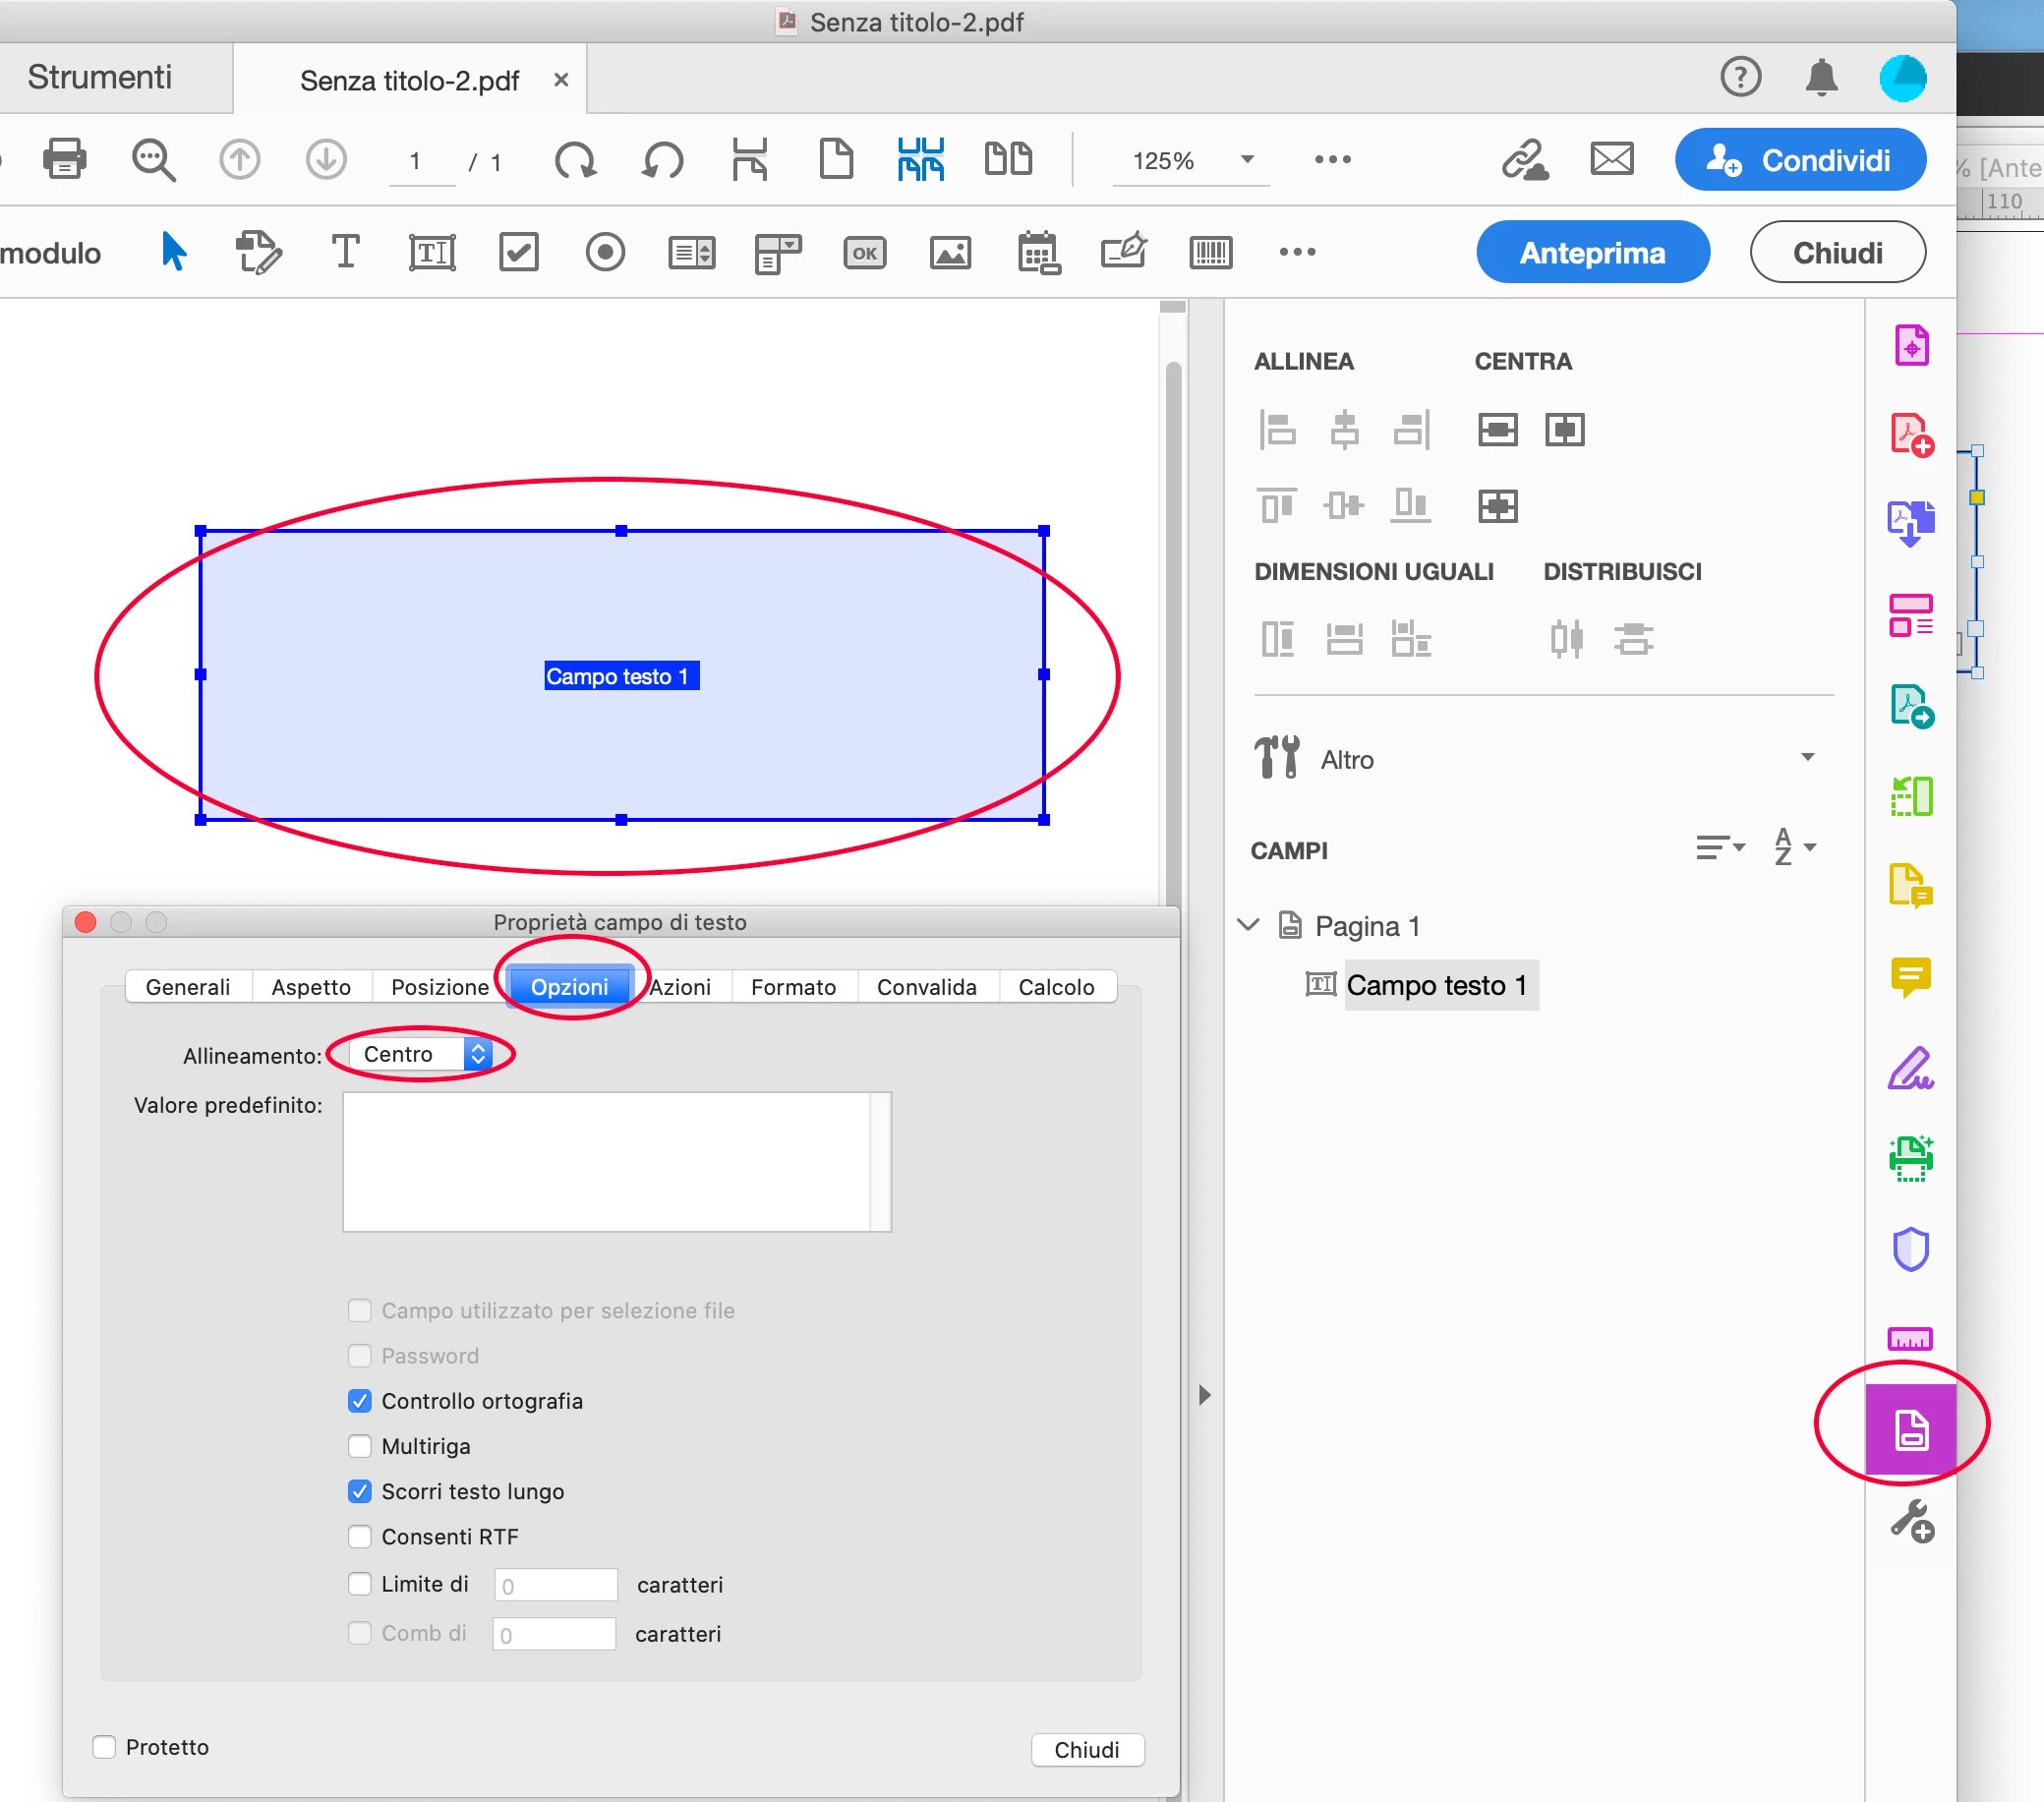2044x1802 pixels.
Task: Add a barcode field tool
Action: coord(1210,252)
